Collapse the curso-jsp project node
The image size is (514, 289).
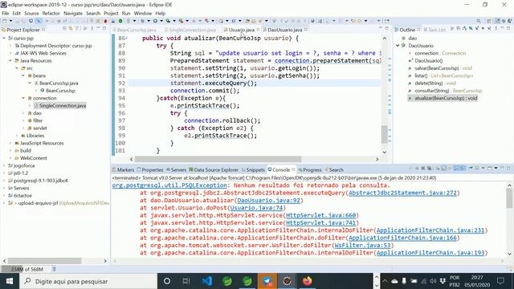click(x=4, y=38)
